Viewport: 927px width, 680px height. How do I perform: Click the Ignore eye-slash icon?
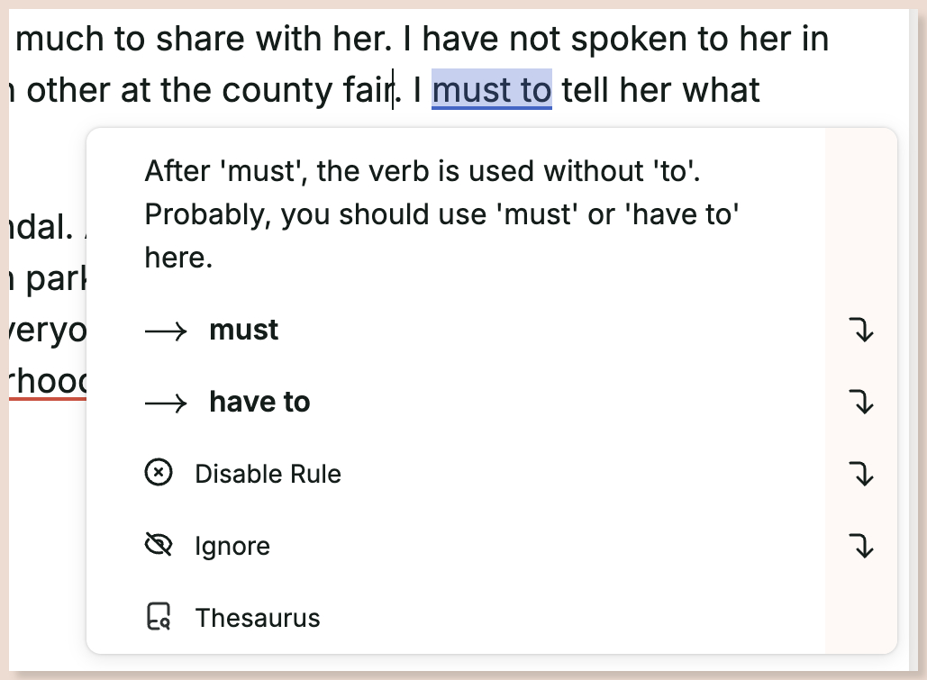point(159,544)
